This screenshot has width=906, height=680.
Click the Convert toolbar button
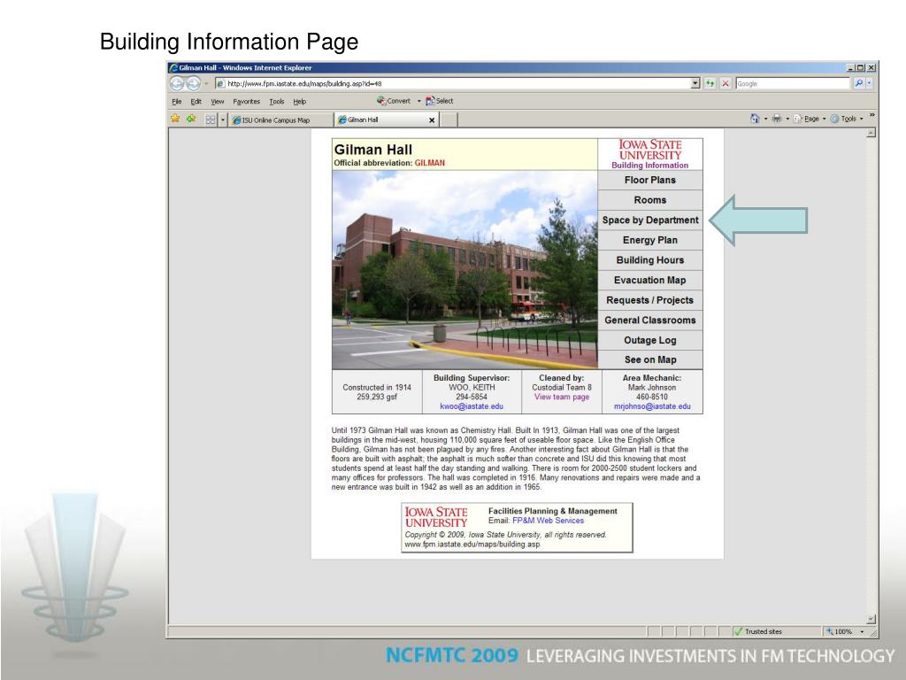394,101
